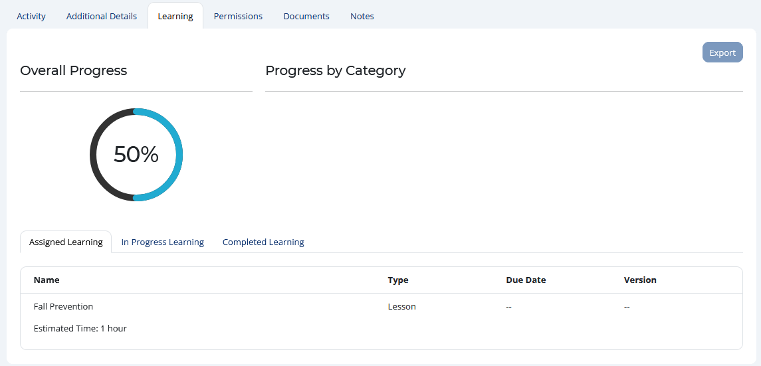Select the Learning tab
This screenshot has height=366, width=761.
175,16
